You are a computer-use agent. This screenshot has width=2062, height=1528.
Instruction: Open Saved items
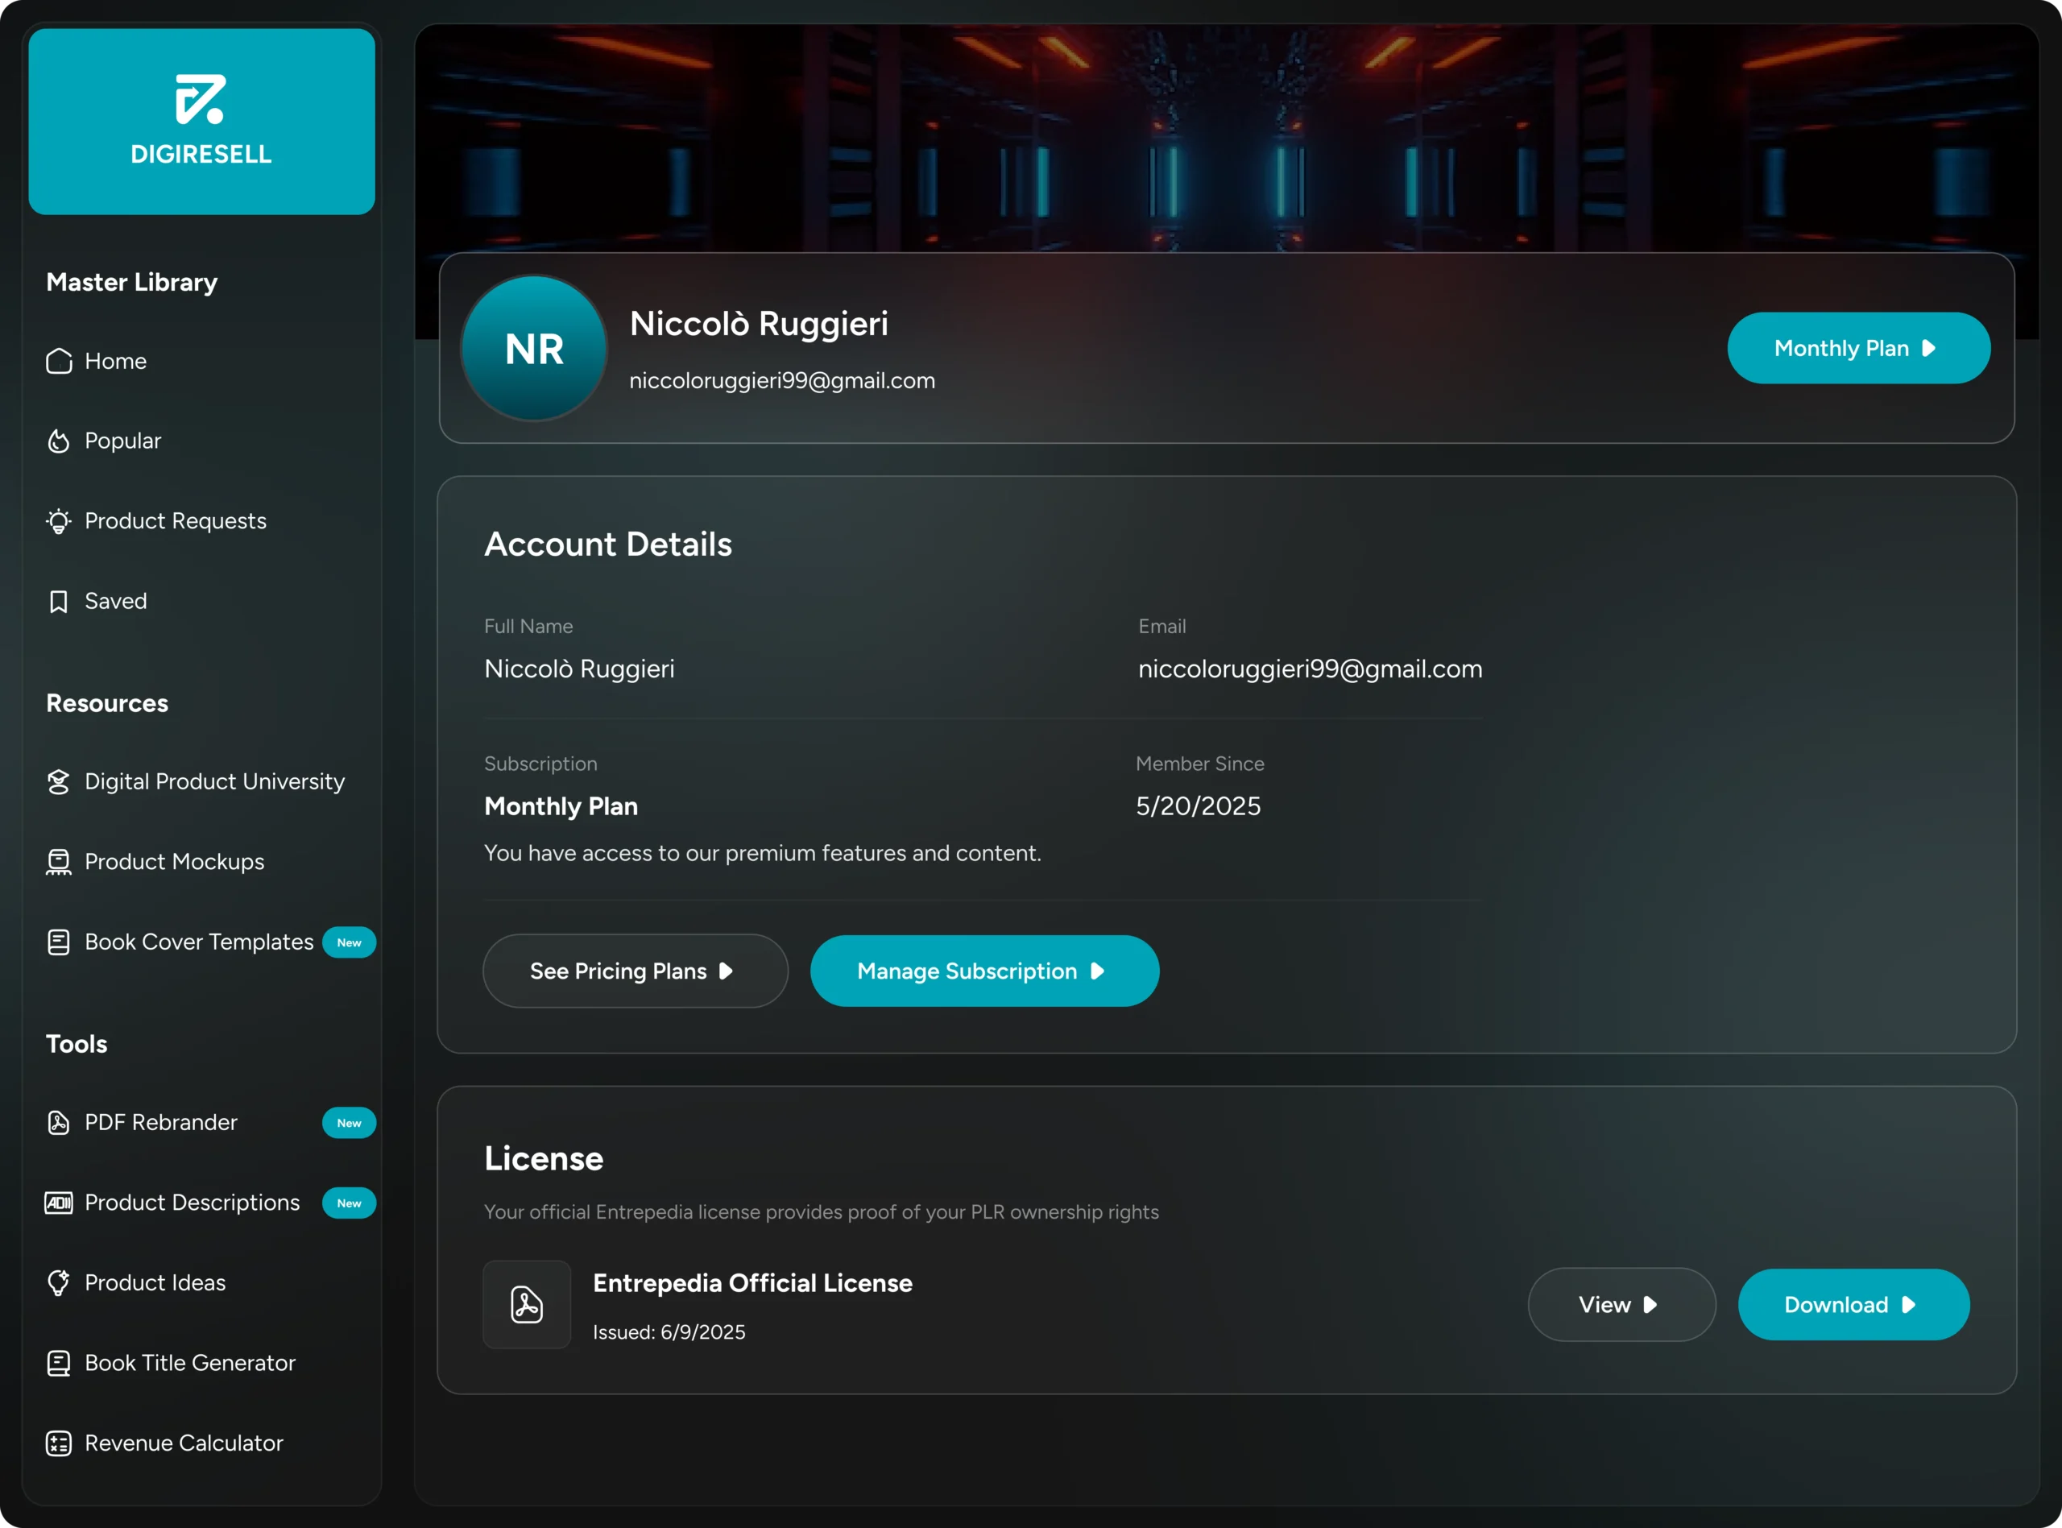pyautogui.click(x=115, y=601)
